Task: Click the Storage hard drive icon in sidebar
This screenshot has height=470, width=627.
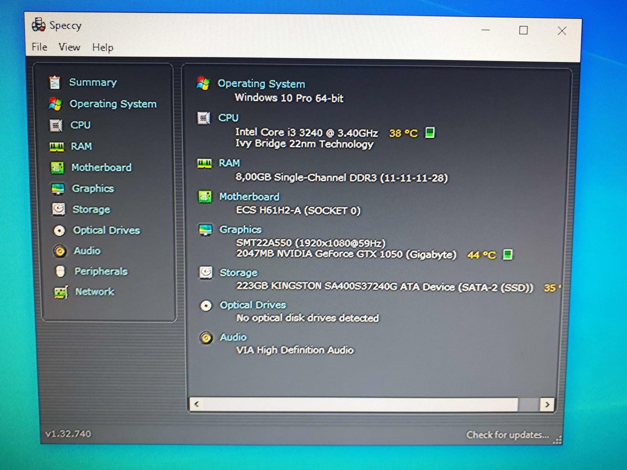Action: (x=58, y=210)
